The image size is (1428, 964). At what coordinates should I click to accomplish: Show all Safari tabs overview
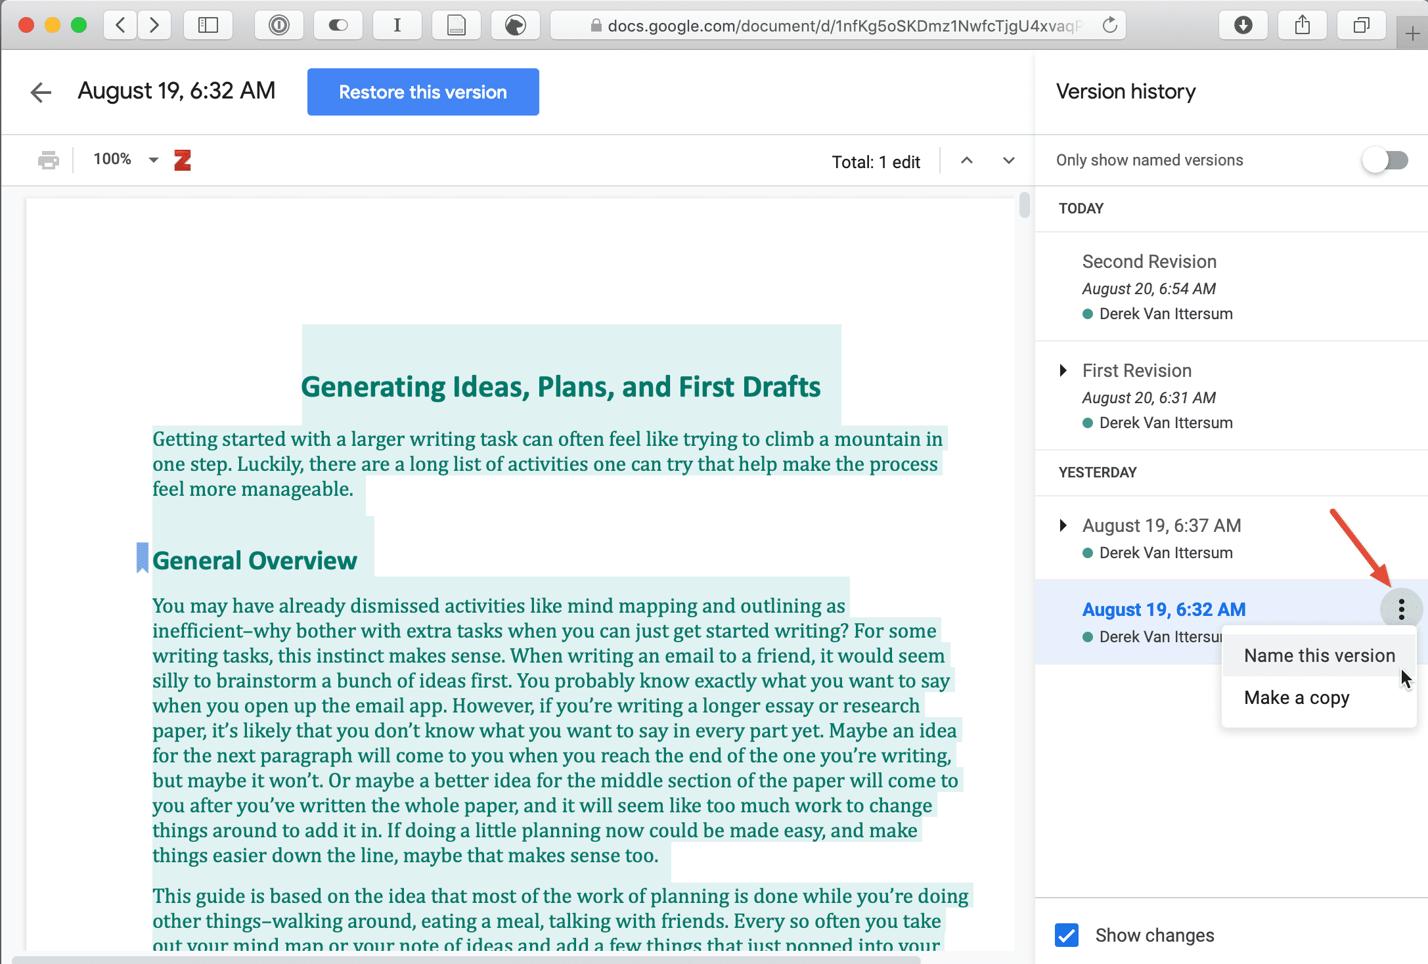point(1362,26)
